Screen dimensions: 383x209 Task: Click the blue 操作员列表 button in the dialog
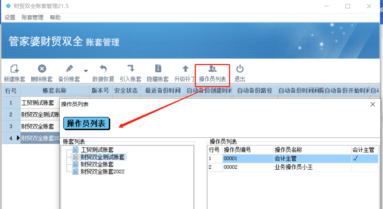tap(87, 123)
